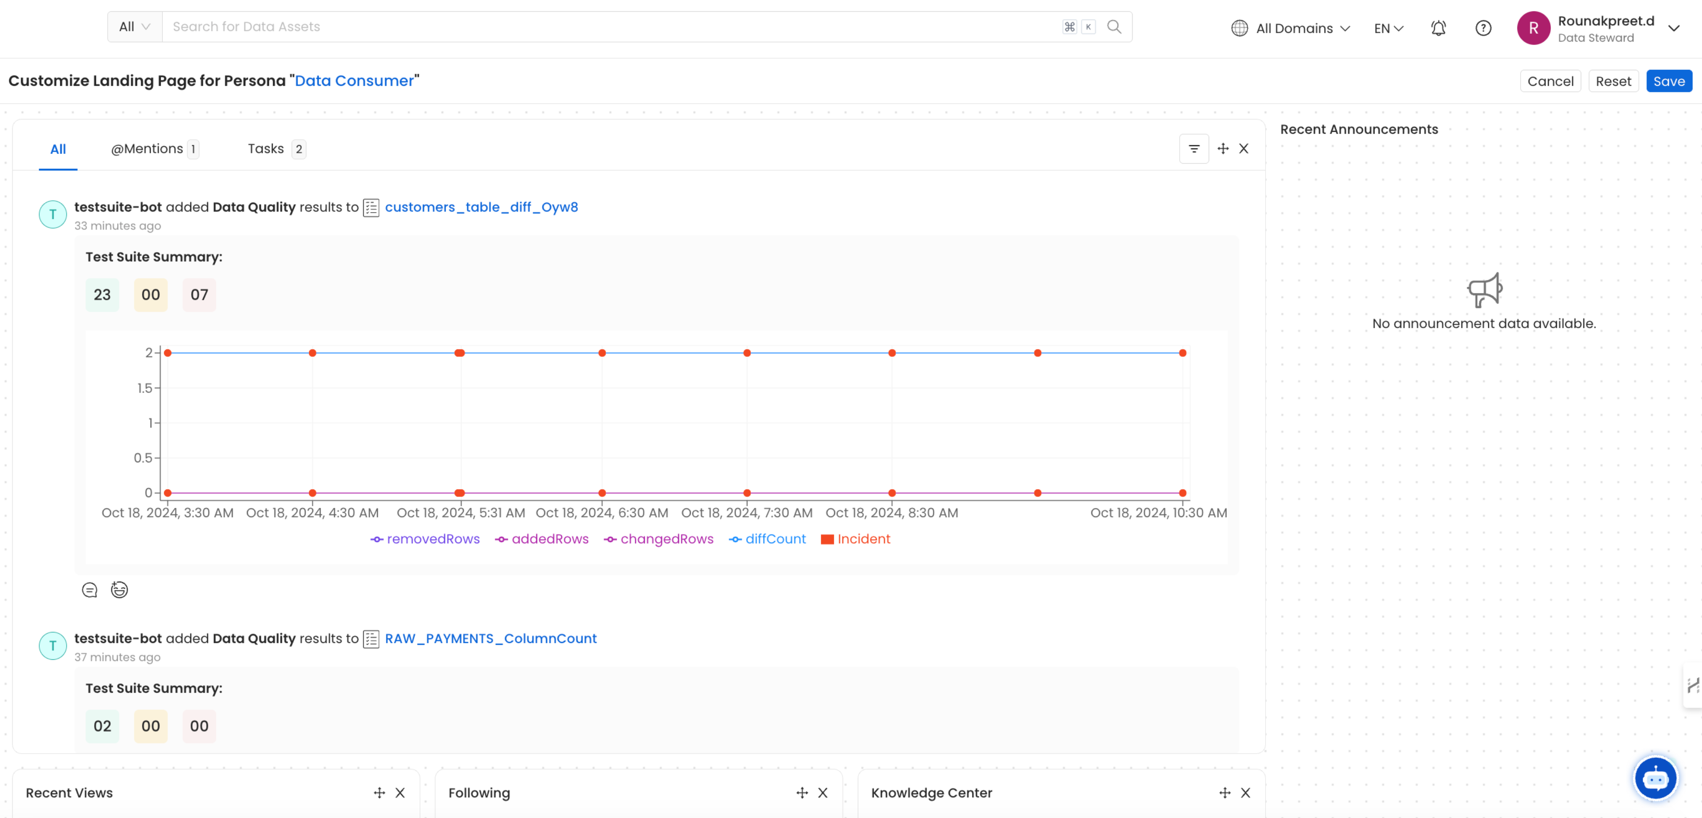Add an emoji reaction to testsuite-bot's post
This screenshot has height=818, width=1702.
119,590
